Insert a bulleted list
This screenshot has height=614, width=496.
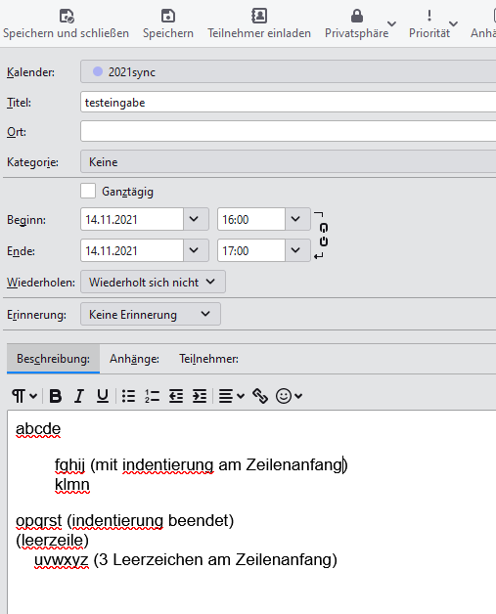click(x=128, y=396)
